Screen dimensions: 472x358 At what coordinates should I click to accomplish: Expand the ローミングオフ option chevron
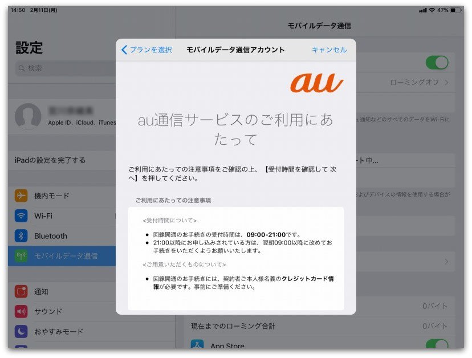point(447,82)
